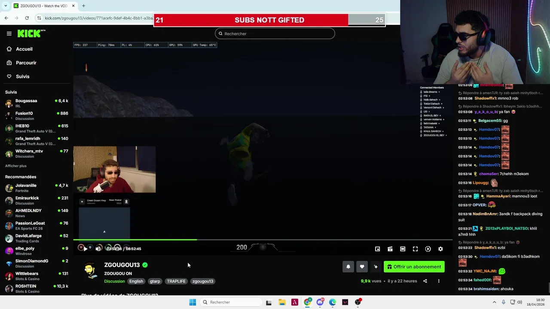550x309 pixels.
Task: Open rafa_lemridh followed channel
Action: point(37,141)
